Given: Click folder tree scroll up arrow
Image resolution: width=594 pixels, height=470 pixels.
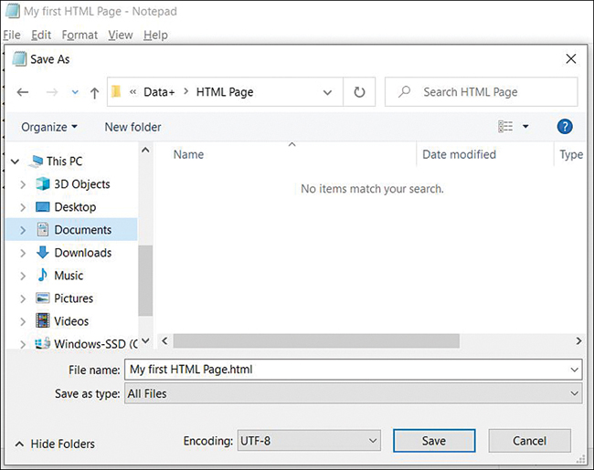Looking at the screenshot, I should pyautogui.click(x=145, y=151).
